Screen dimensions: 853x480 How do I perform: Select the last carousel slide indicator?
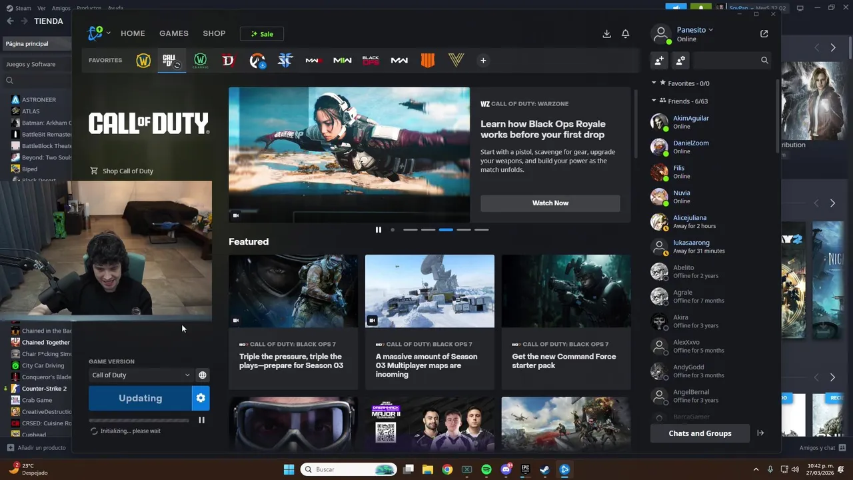[481, 229]
